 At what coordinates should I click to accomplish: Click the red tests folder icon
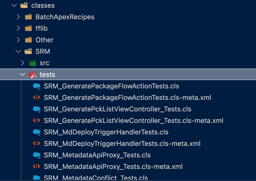pyautogui.click(x=33, y=75)
